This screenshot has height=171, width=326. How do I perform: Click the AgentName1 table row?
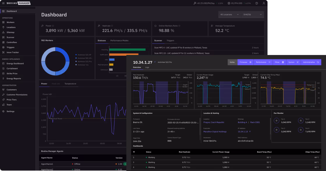[x=83, y=164]
